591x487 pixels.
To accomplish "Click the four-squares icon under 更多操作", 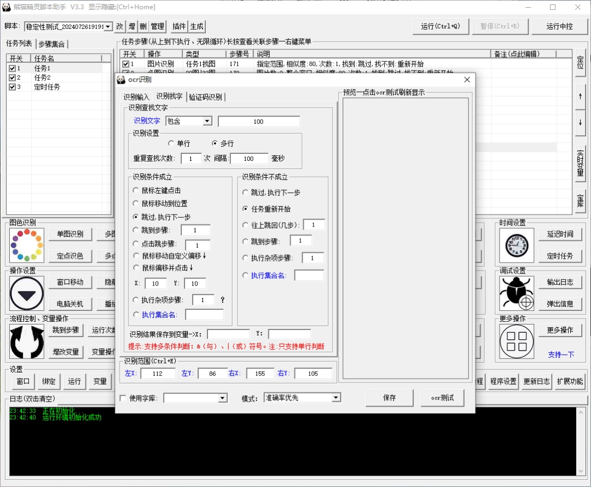I will [515, 341].
